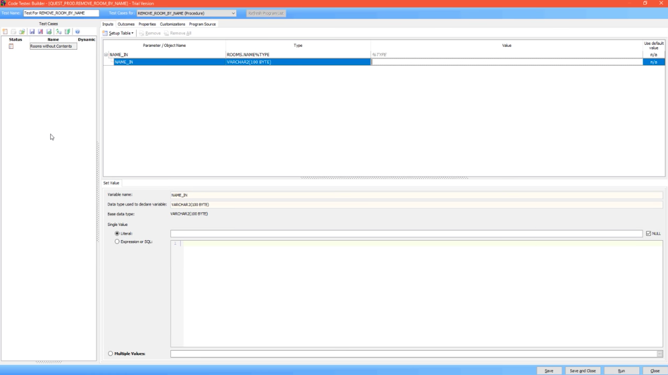Open the Program Source tab
668x375 pixels.
pos(202,24)
